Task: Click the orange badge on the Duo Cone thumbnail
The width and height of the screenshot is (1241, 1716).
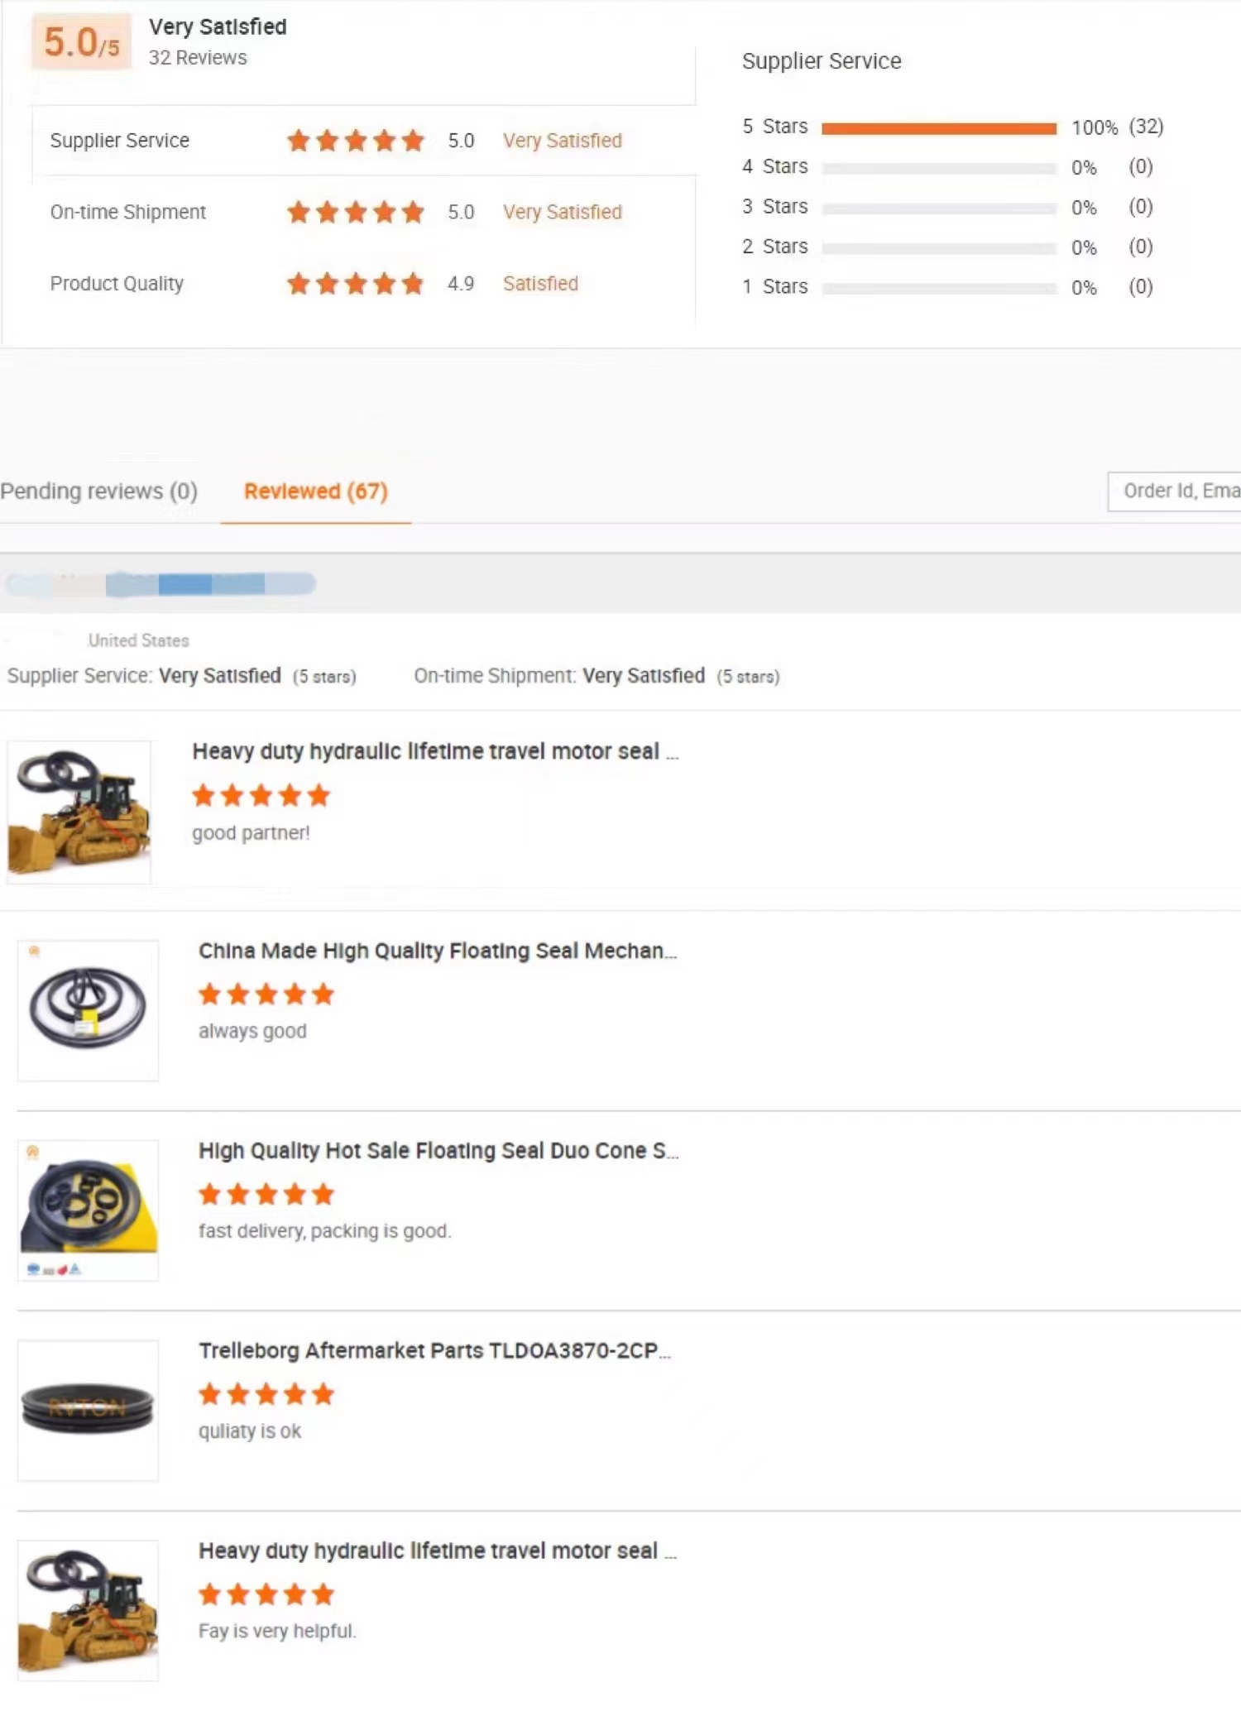Action: click(33, 1152)
